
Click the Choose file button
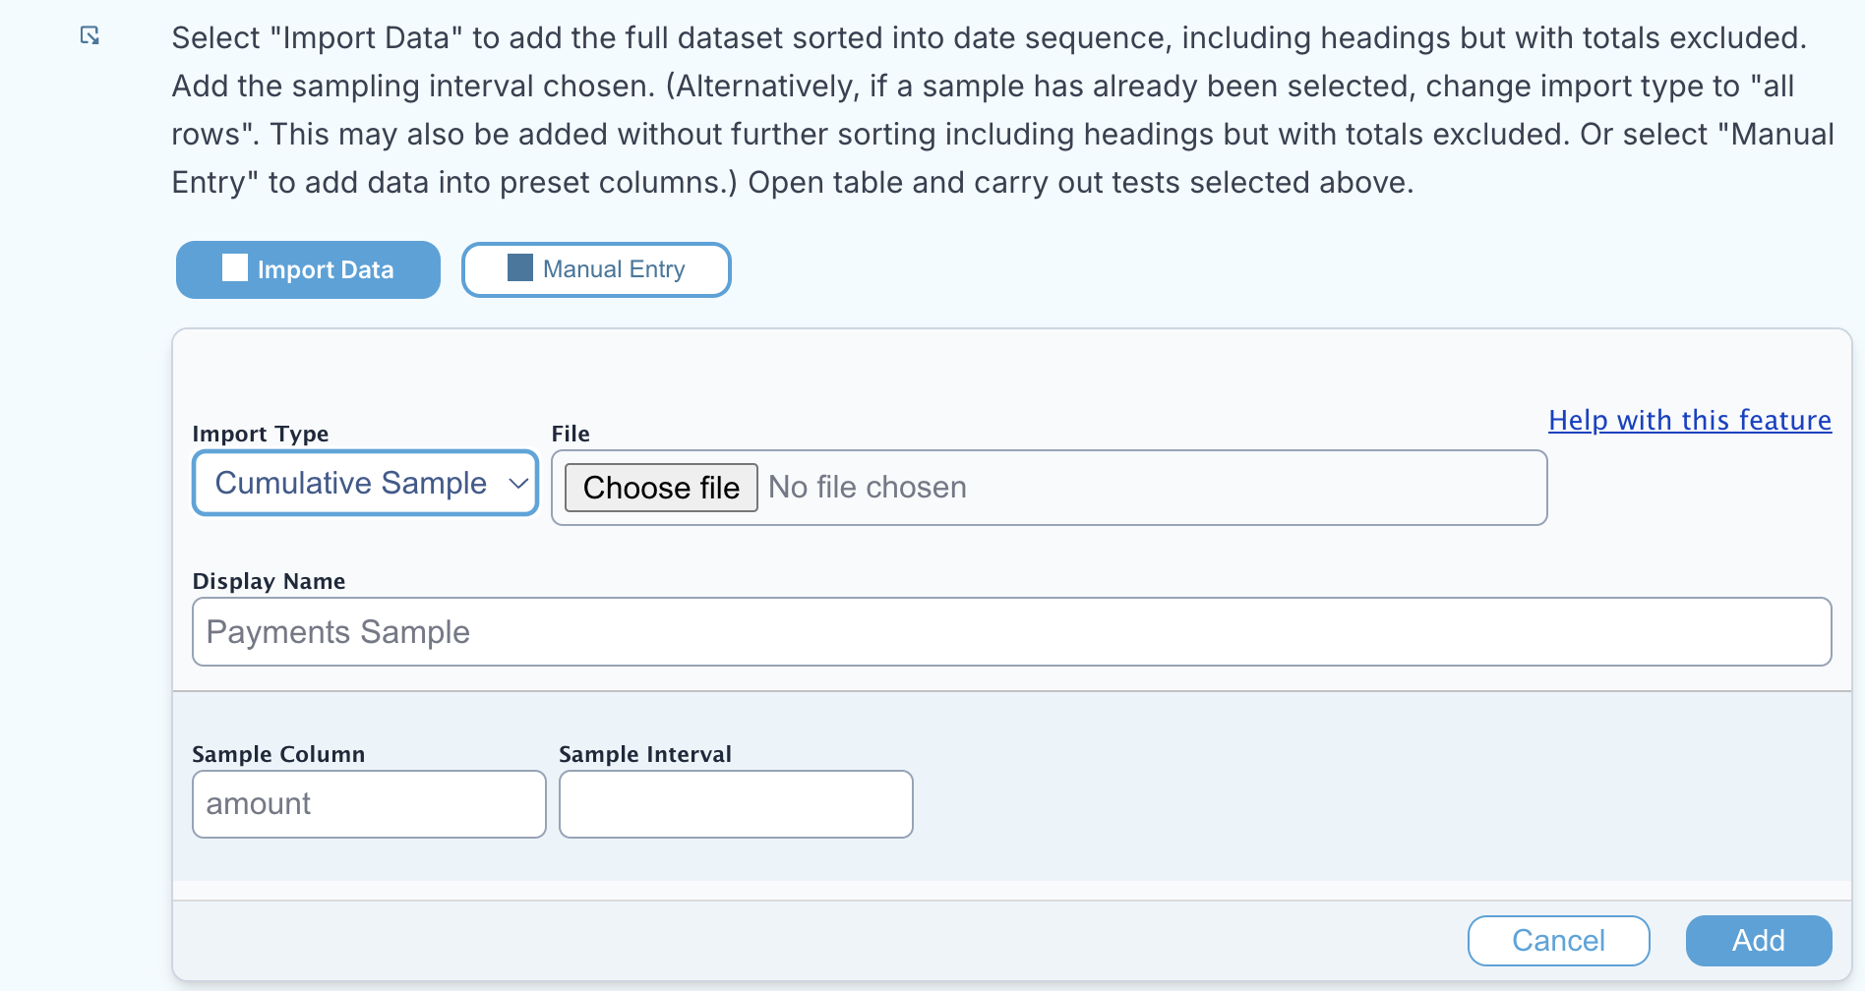(661, 488)
